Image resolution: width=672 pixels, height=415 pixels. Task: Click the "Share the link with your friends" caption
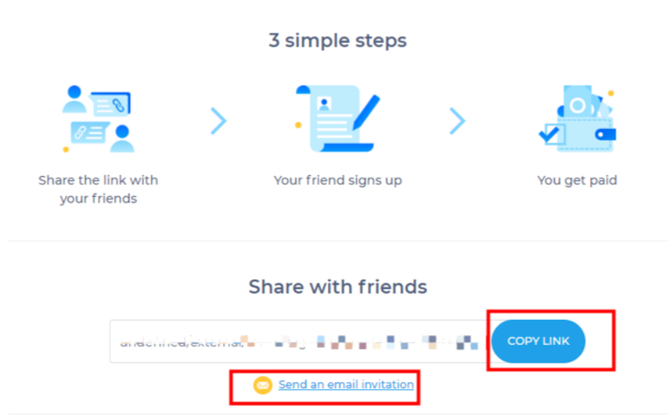(98, 189)
